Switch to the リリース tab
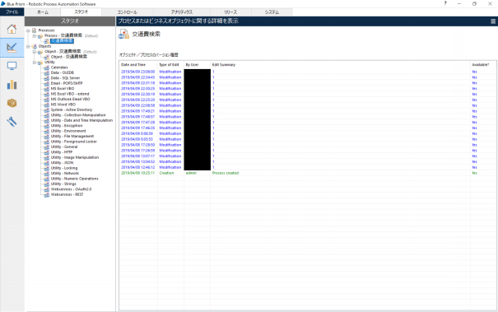The width and height of the screenshot is (498, 312). click(230, 12)
